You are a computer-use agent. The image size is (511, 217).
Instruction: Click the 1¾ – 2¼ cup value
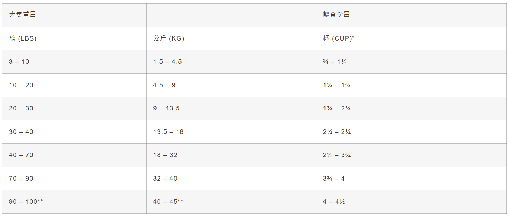[337, 108]
